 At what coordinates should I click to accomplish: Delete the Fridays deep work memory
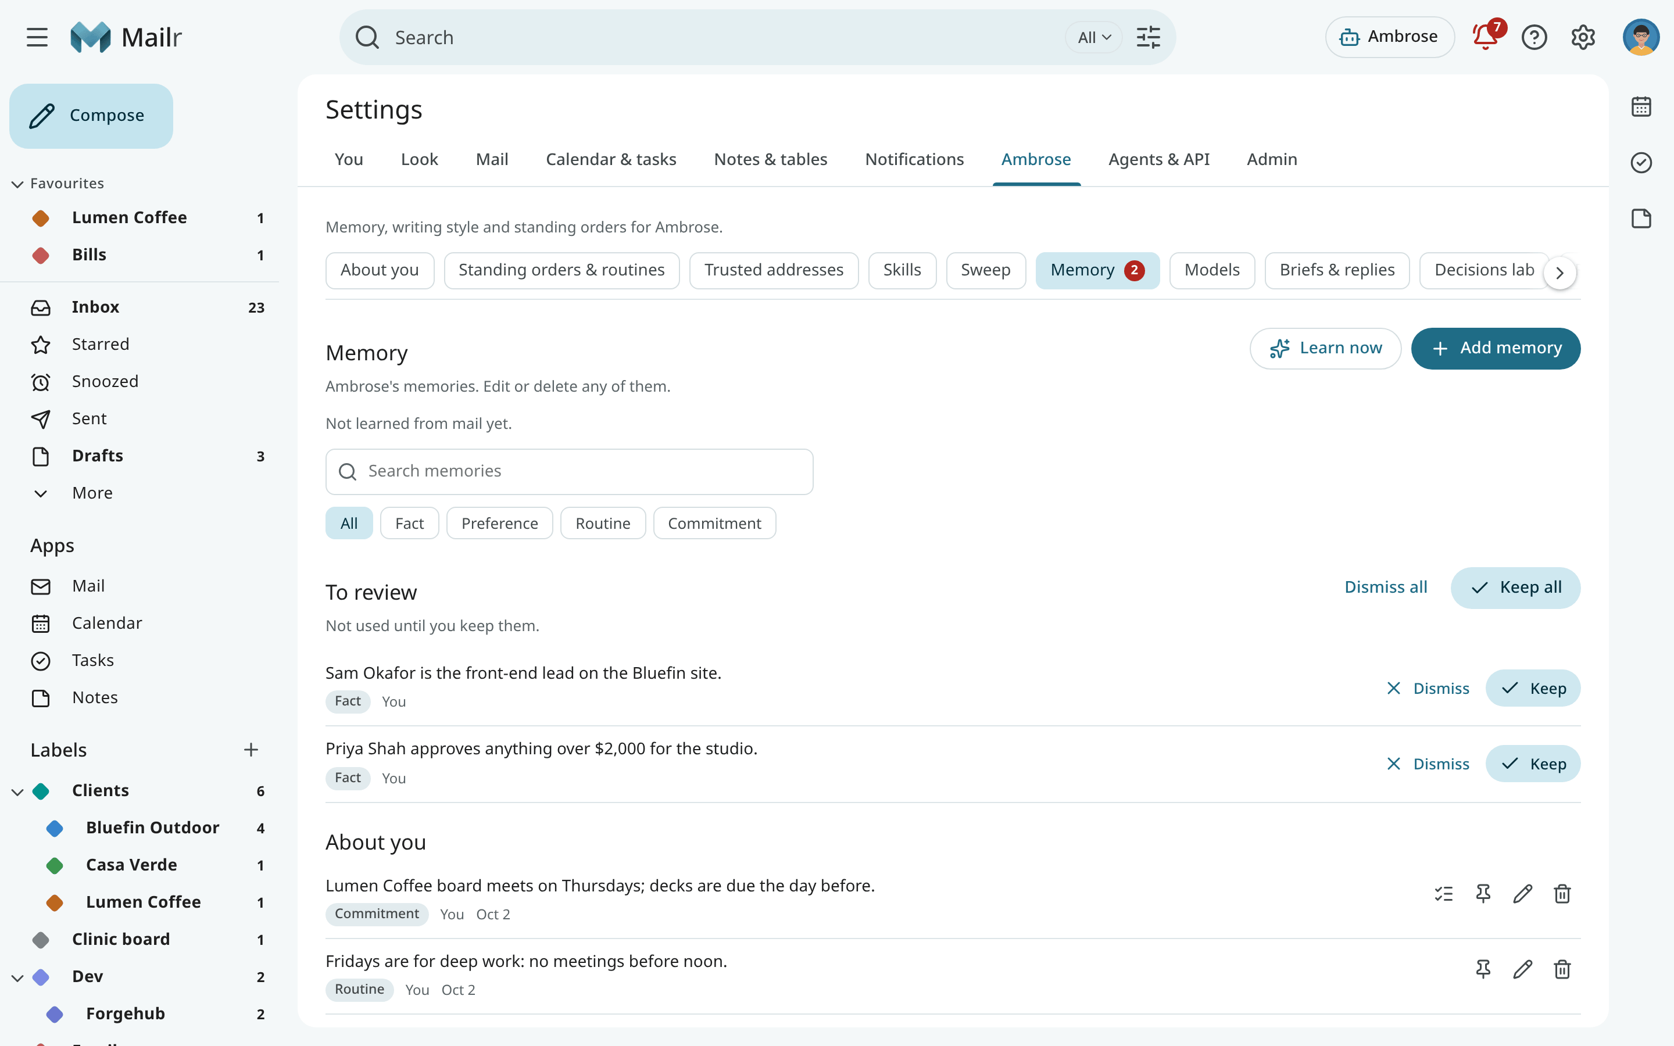(1562, 969)
